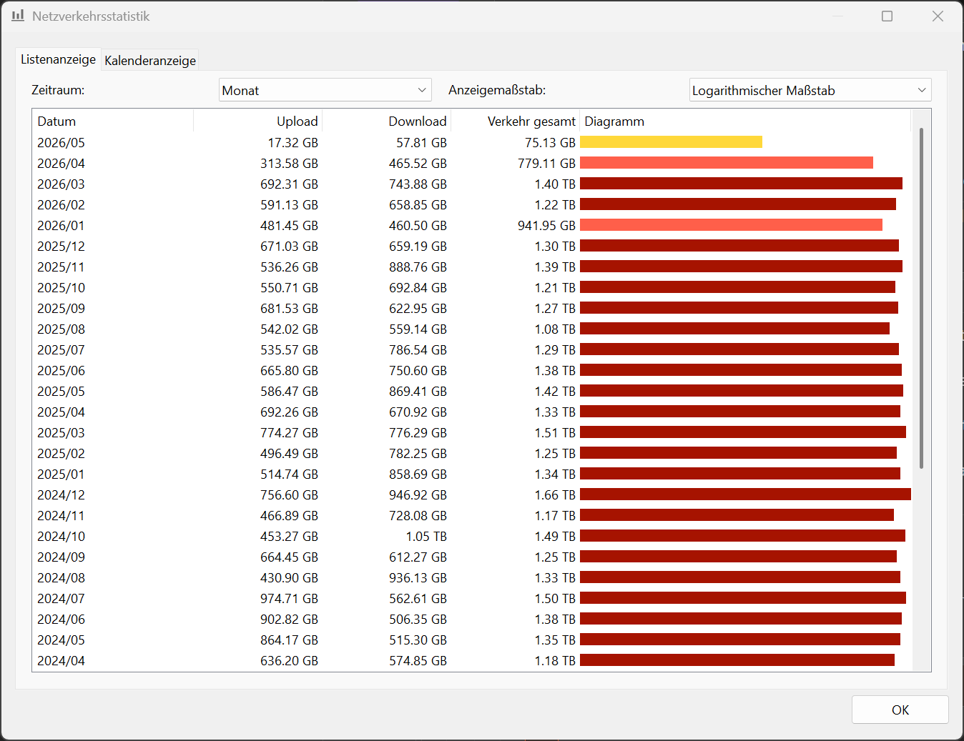Click the 1.08 TB total value
Screen dimensions: 964x741
(x=555, y=329)
